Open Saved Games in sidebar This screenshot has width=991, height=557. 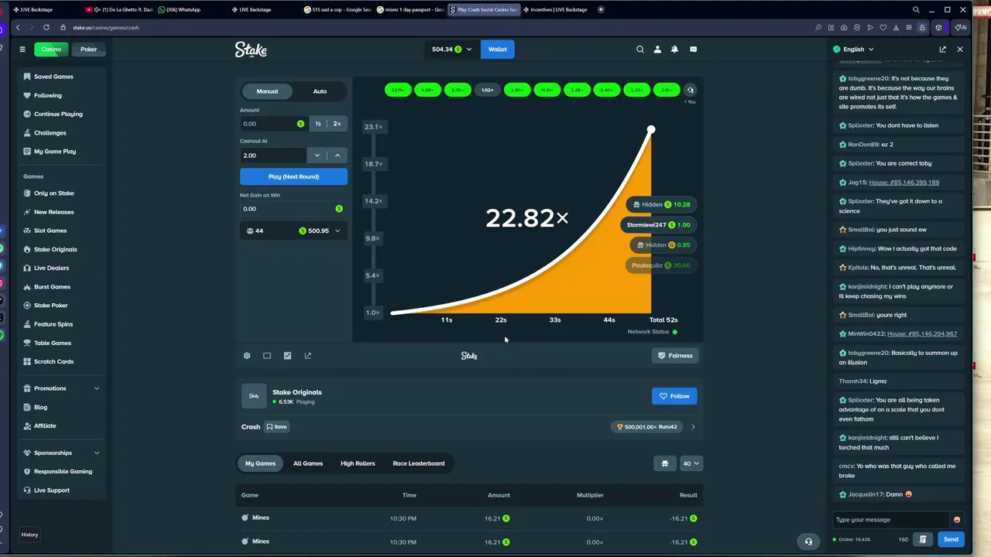53,77
